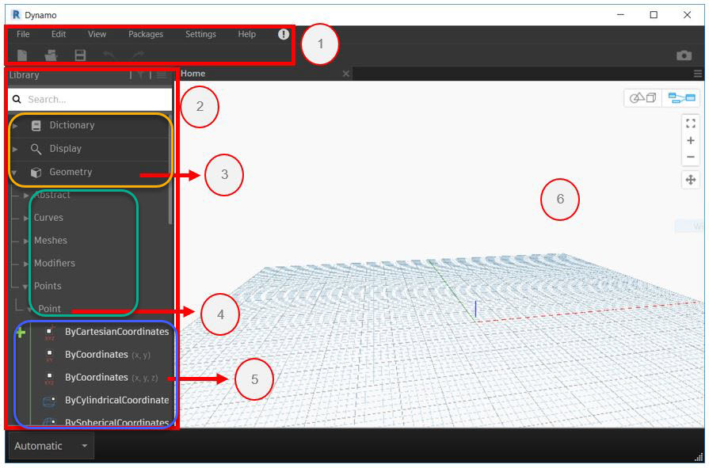The width and height of the screenshot is (709, 468).
Task: Expand the Abstract subcategory arrow
Action: tap(26, 196)
